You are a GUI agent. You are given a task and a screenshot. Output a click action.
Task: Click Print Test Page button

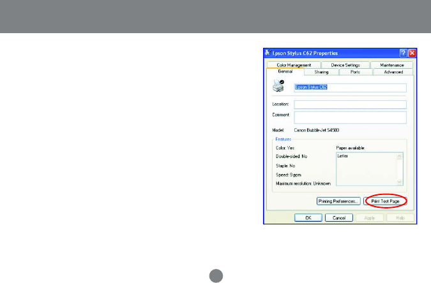385,201
